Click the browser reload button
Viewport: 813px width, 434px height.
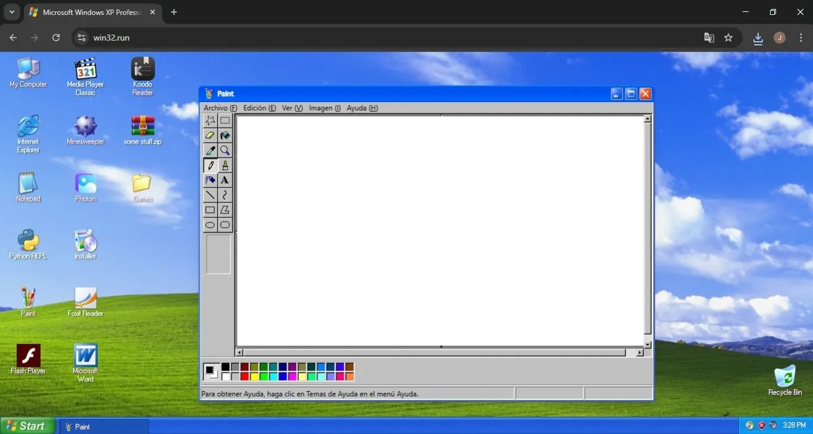tap(56, 38)
